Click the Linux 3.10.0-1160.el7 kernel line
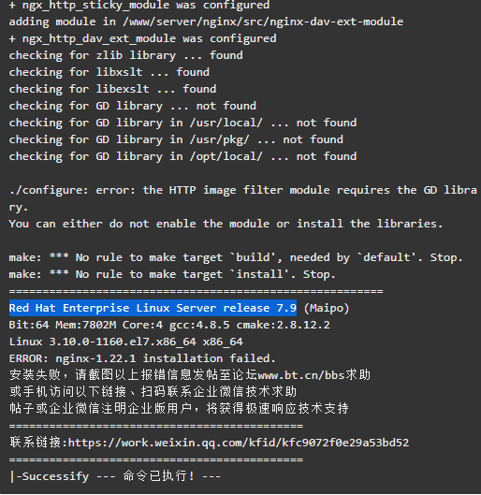This screenshot has height=495, width=481. 126,342
